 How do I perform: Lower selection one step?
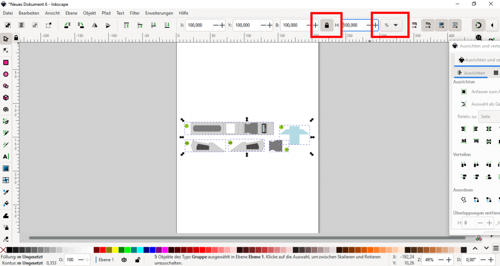(153, 25)
